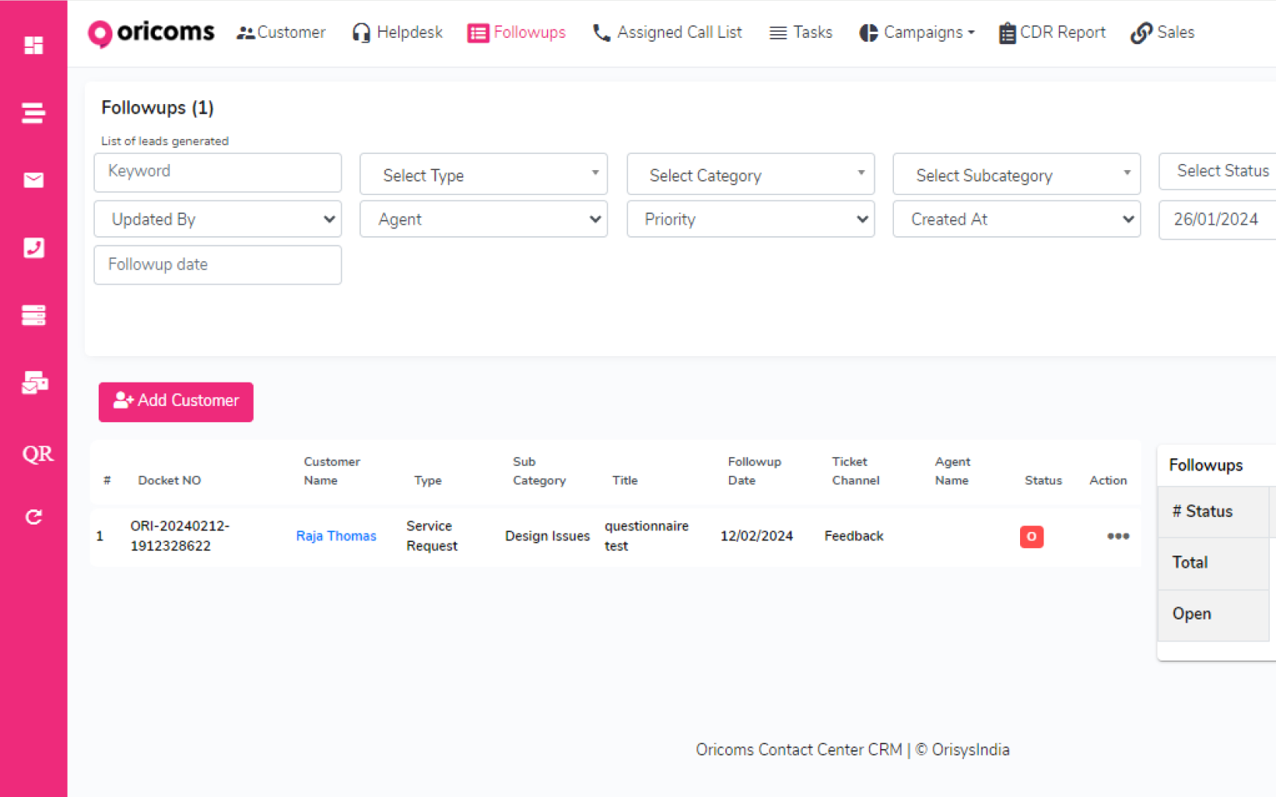Click the red Open status badge
1276x797 pixels.
[1031, 537]
